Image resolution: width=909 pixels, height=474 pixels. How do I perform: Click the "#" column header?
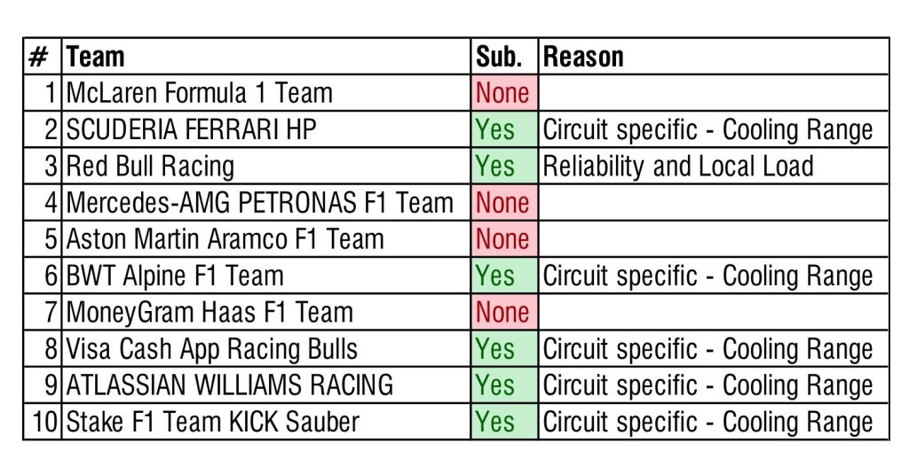[x=40, y=57]
